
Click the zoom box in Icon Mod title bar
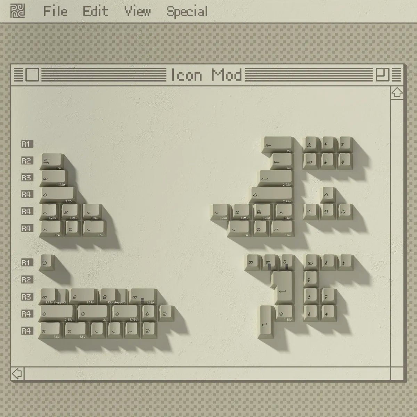383,74
